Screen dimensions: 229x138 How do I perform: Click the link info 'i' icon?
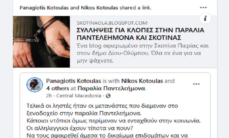coord(205,18)
